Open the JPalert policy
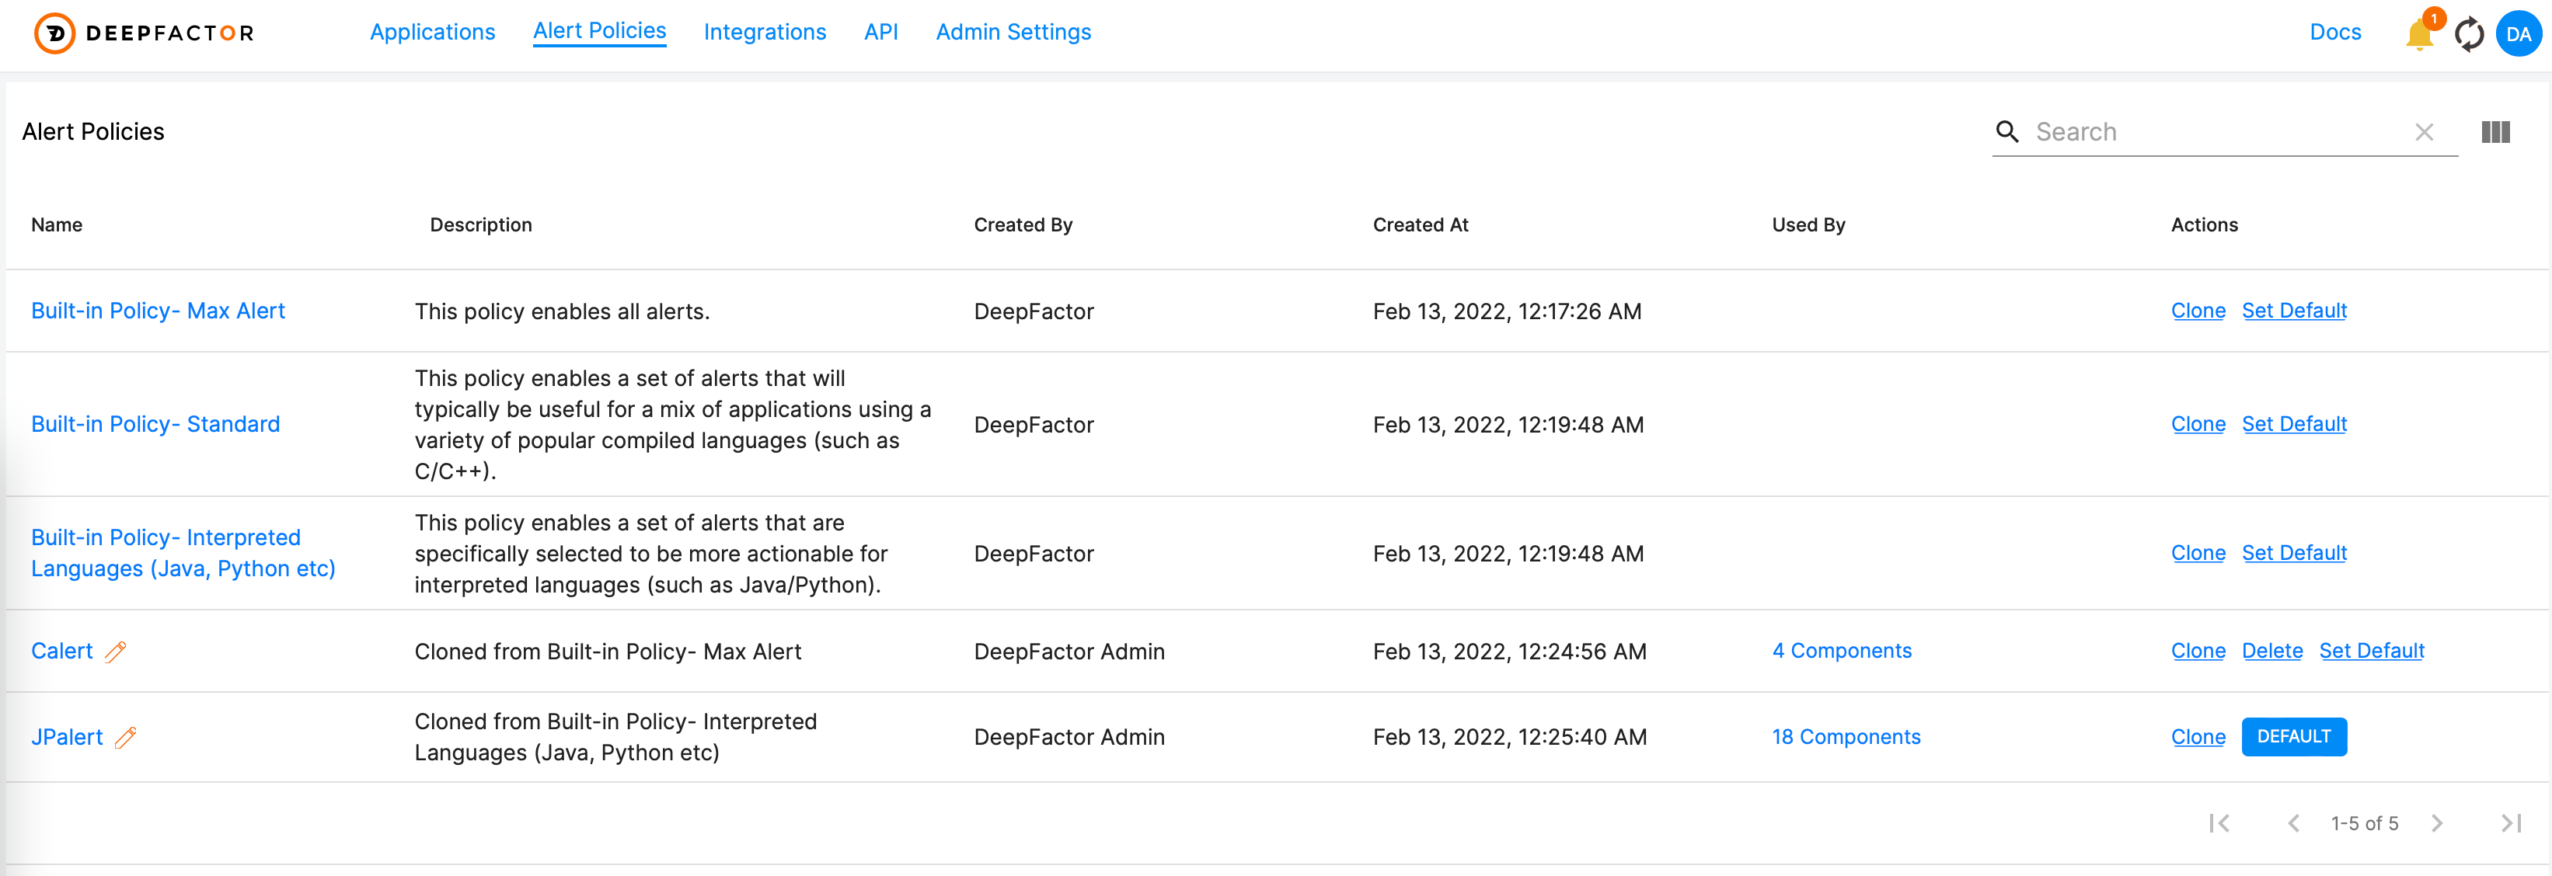 point(66,738)
